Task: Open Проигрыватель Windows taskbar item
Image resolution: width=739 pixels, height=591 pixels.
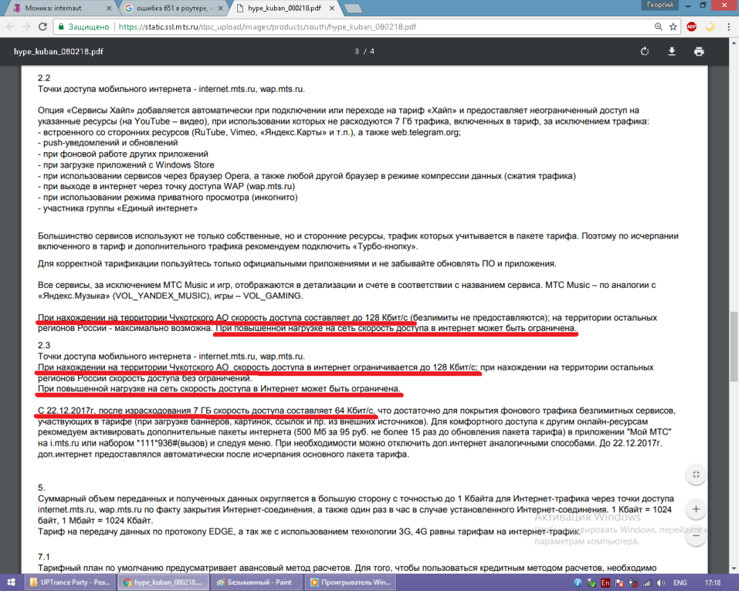Action: [351, 583]
